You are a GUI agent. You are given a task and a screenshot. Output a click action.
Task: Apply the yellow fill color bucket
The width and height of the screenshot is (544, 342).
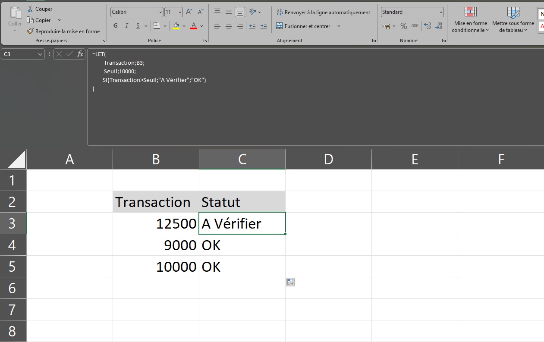pos(176,26)
